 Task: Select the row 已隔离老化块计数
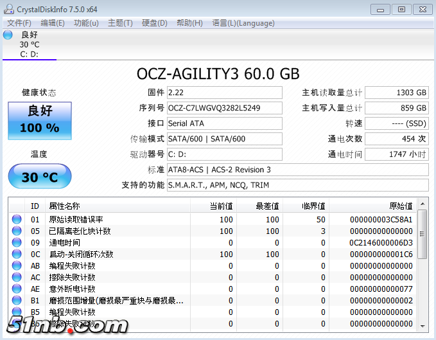pyautogui.click(x=213, y=231)
